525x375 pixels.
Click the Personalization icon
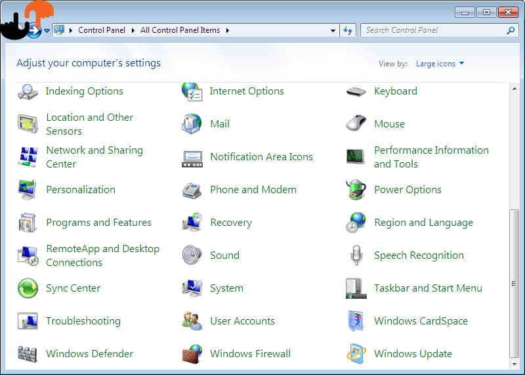pyautogui.click(x=27, y=189)
